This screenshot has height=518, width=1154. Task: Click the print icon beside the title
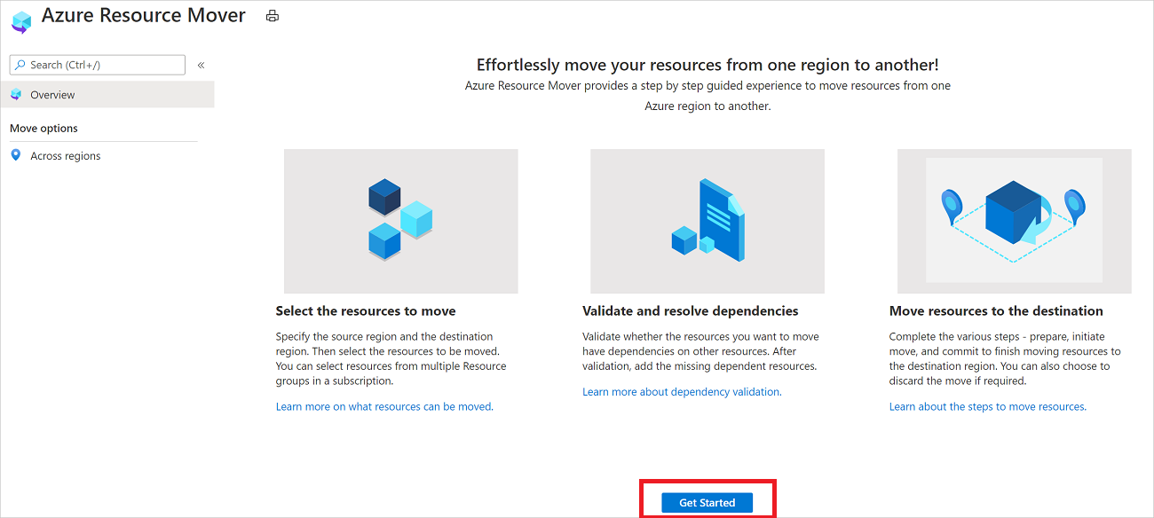click(x=273, y=16)
